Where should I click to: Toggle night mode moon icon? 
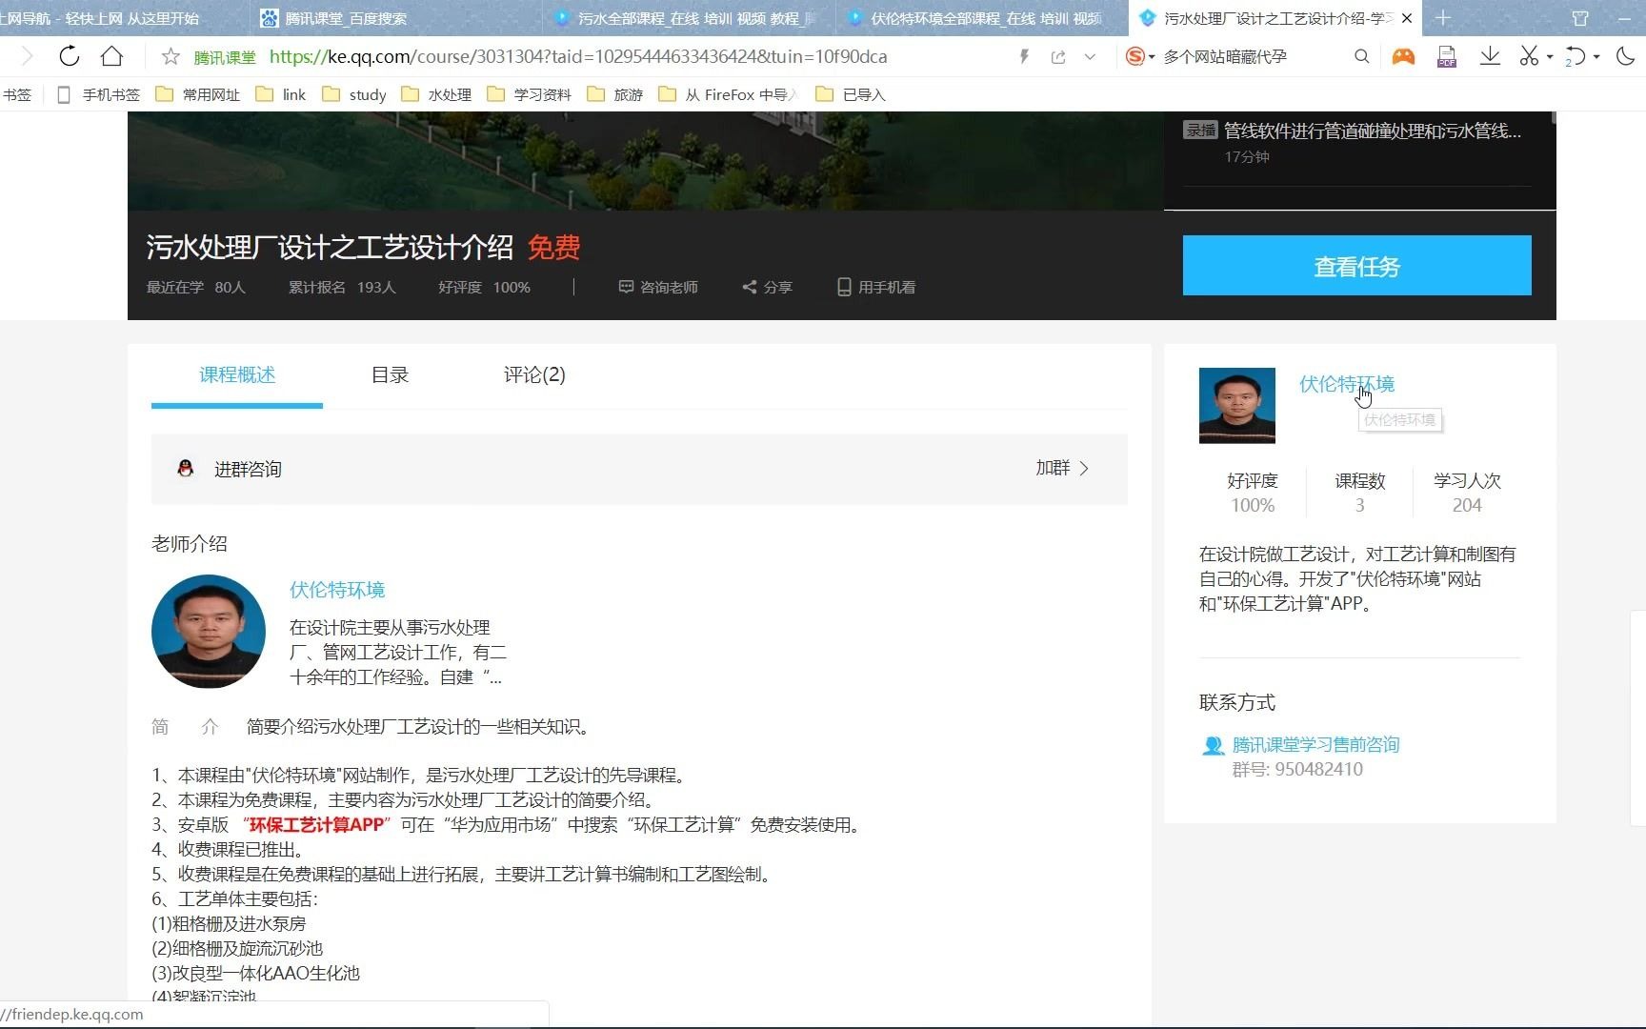coord(1626,56)
